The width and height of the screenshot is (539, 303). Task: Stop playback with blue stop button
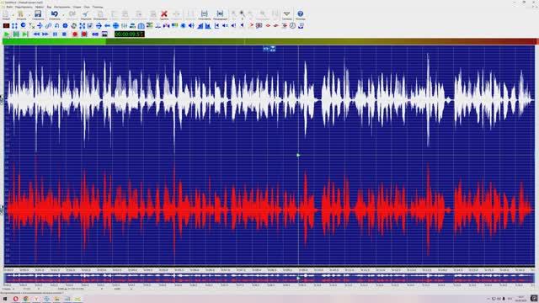coord(64,35)
